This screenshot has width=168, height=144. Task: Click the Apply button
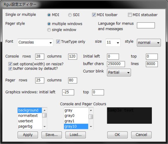[28, 135]
